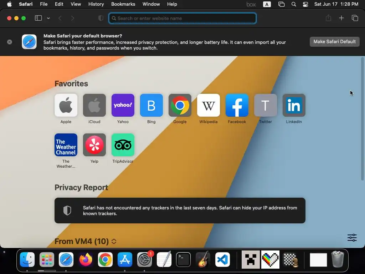Click the Box menu bar icon
This screenshot has height=274, width=365.
(251, 4)
